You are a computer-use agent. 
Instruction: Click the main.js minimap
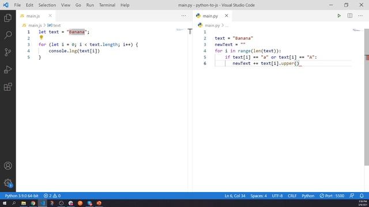coord(180,30)
